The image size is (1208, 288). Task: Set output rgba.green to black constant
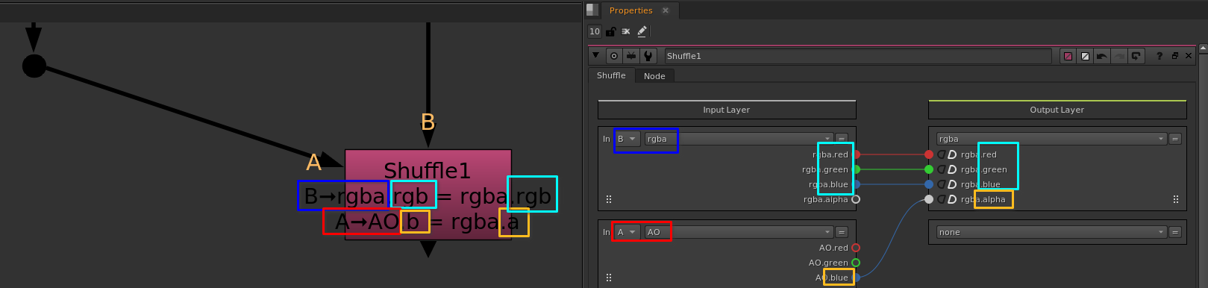click(x=942, y=169)
